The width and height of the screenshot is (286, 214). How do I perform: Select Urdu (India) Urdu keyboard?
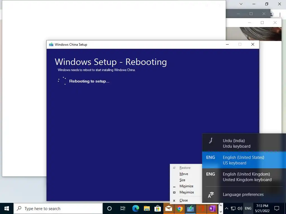(x=244, y=144)
